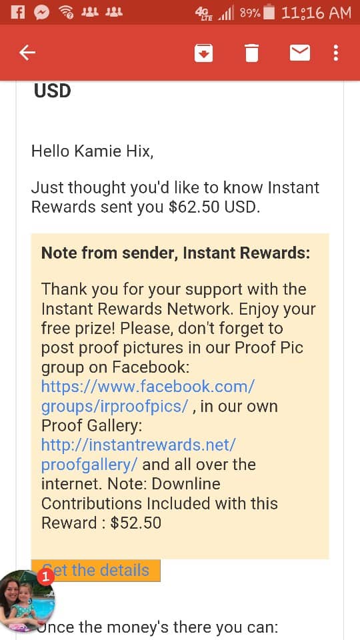The image size is (360, 640).
Task: Tap the red notification badge on chat head
Action: tap(46, 577)
